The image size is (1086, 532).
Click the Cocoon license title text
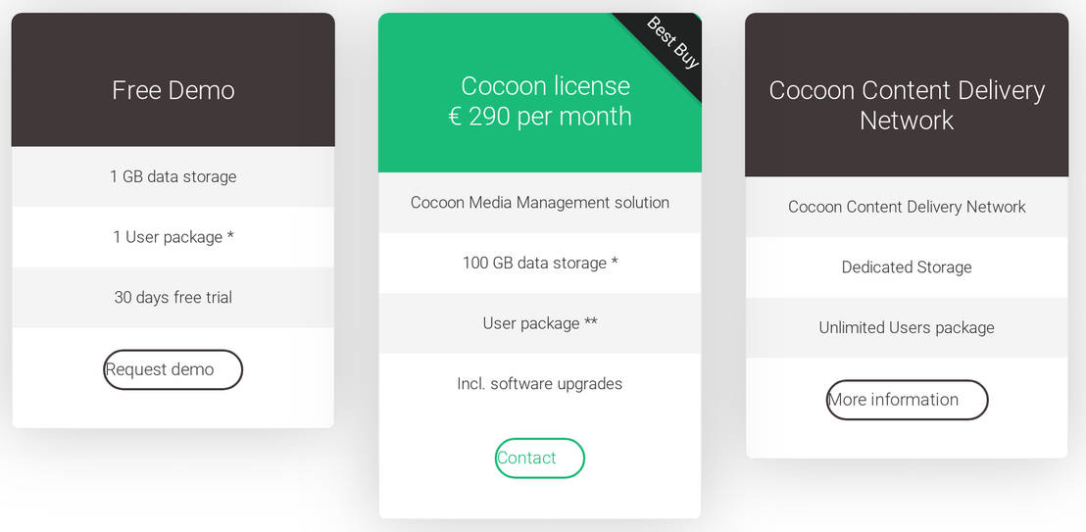click(x=545, y=86)
